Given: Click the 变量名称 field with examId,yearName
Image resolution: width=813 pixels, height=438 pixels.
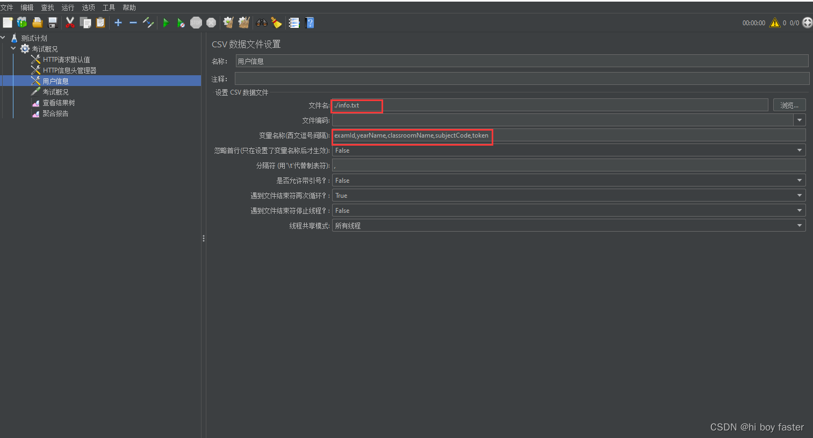Looking at the screenshot, I should (x=569, y=135).
